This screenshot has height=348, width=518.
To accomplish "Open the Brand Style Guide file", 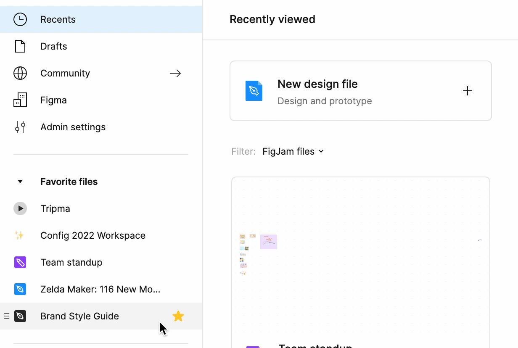I will 79,316.
